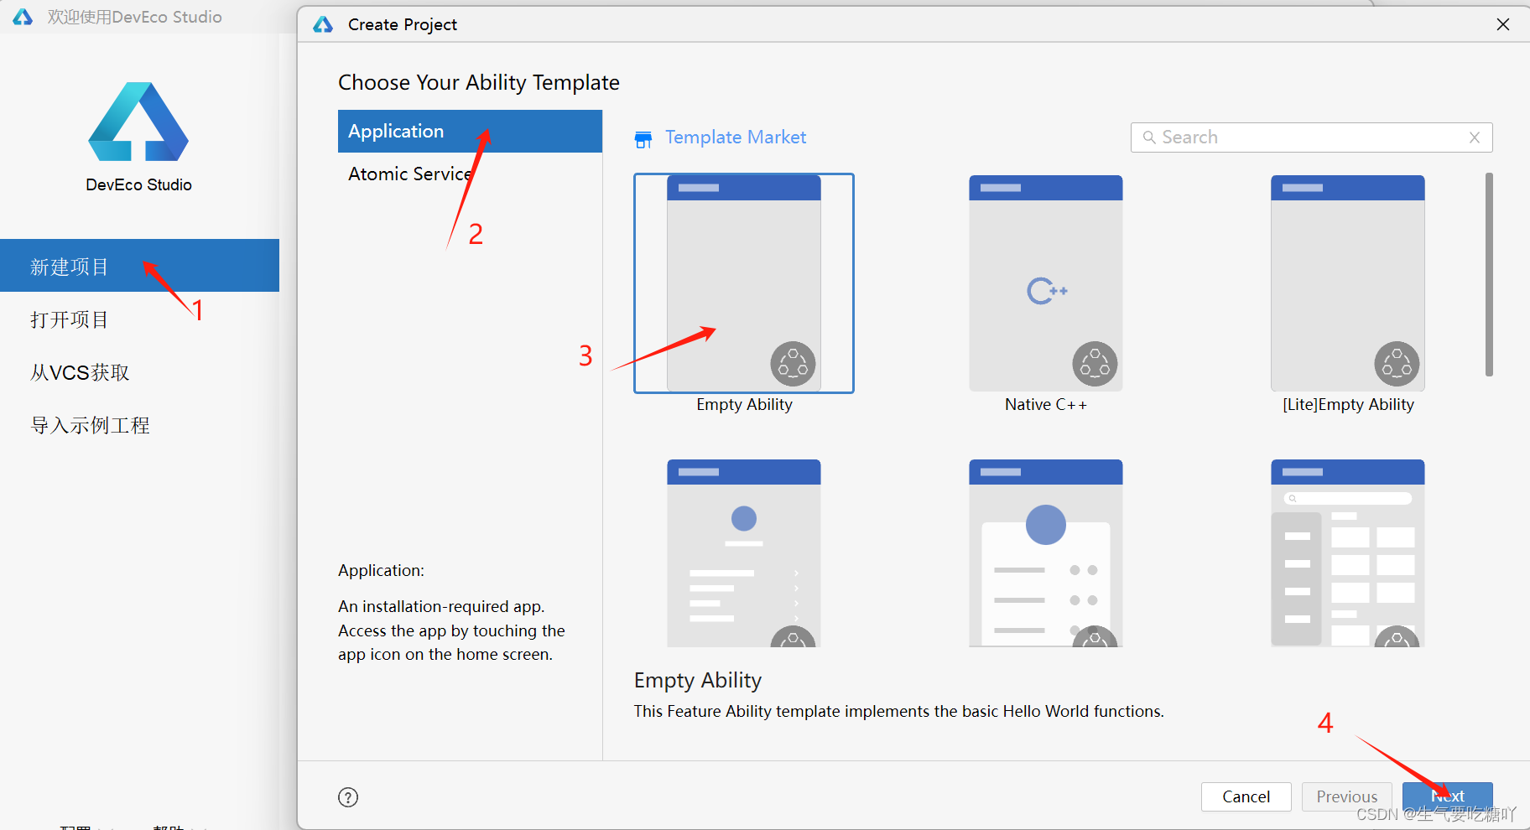
Task: Click the [Lite]Empty Ability label
Action: click(x=1348, y=405)
